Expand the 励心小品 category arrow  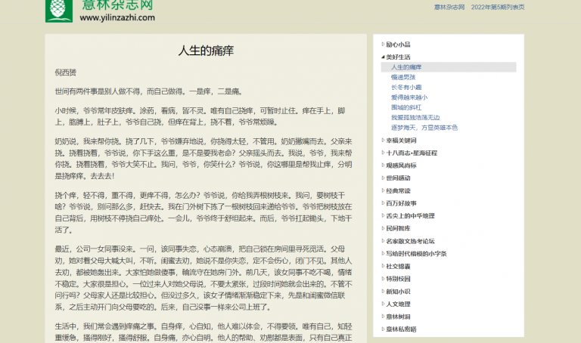(383, 45)
